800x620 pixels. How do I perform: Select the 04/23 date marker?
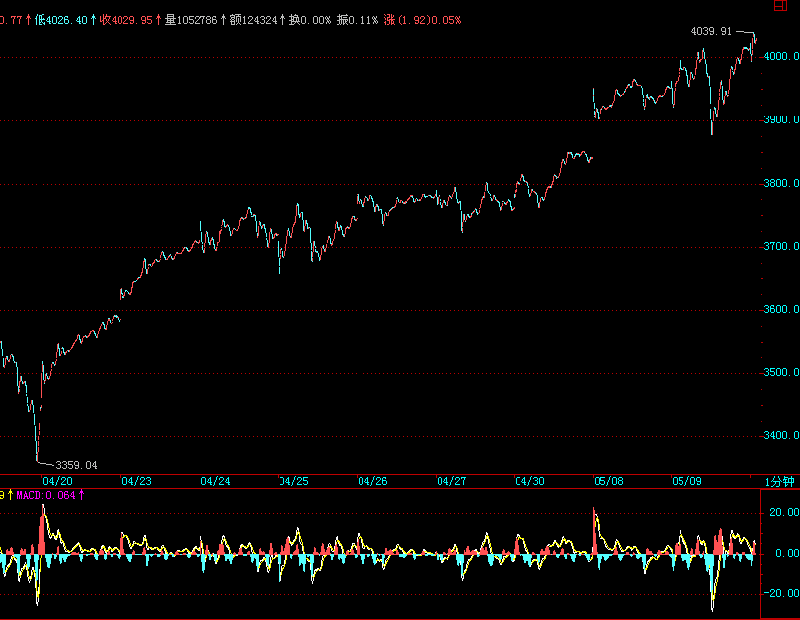135,481
